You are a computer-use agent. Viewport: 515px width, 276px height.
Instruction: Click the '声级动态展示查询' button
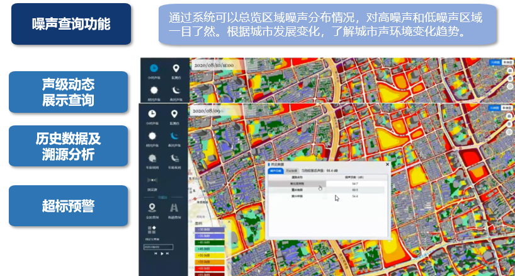click(68, 92)
